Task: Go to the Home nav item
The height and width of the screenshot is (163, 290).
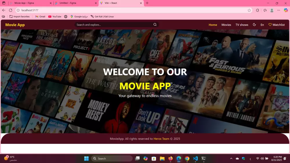Action: click(213, 25)
